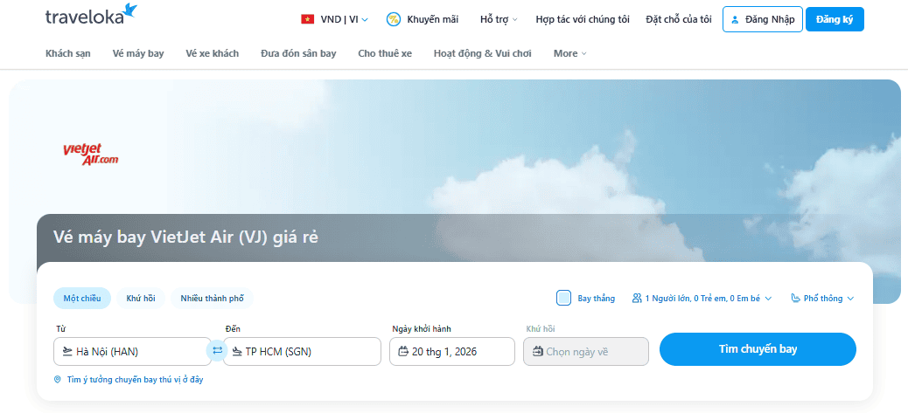
Task: Click the passengers icon
Action: pos(637,299)
